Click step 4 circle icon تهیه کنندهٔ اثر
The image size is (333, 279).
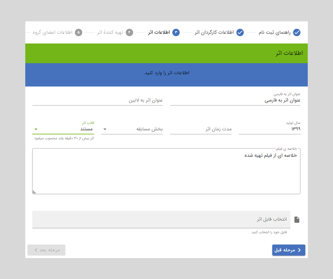(130, 33)
